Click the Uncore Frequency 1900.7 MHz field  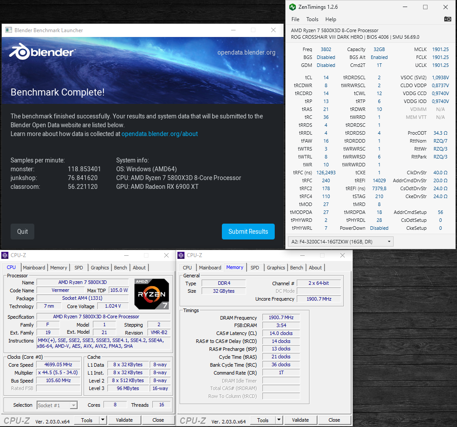(x=319, y=299)
